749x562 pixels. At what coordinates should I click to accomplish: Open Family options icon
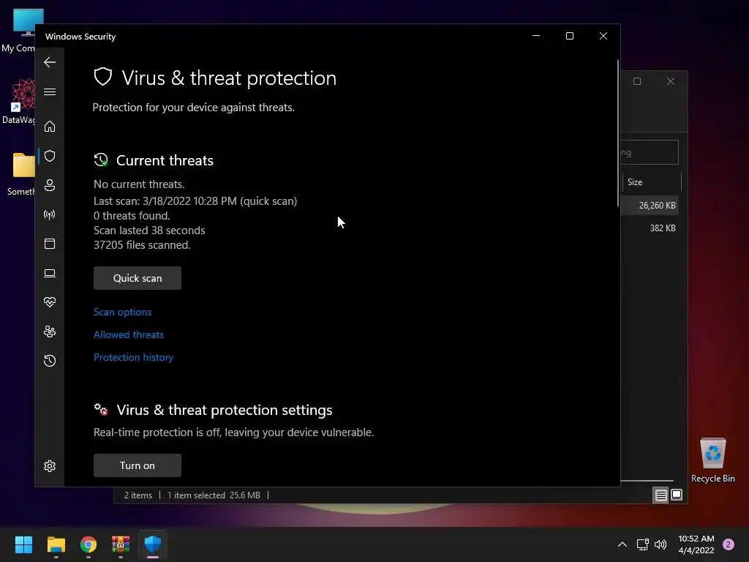pyautogui.click(x=50, y=331)
